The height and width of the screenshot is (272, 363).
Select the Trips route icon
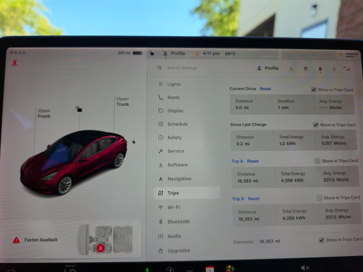tap(161, 193)
